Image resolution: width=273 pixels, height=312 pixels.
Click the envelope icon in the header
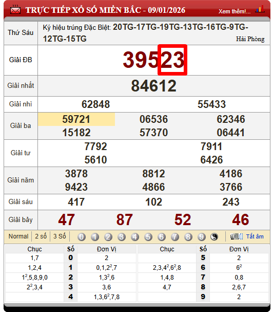coord(15,10)
